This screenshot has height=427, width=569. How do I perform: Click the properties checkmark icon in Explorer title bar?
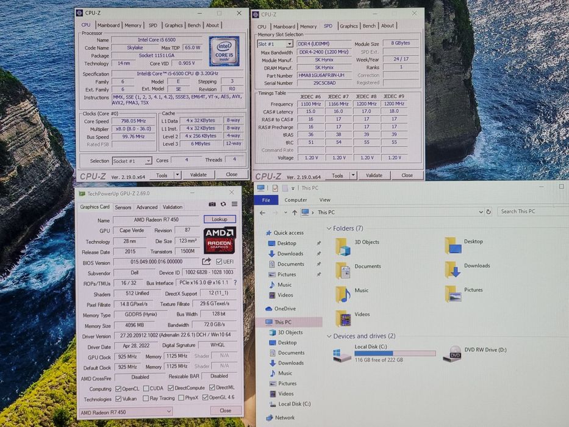[275, 188]
